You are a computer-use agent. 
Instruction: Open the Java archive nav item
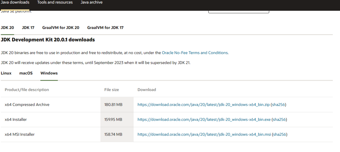coord(92,2)
